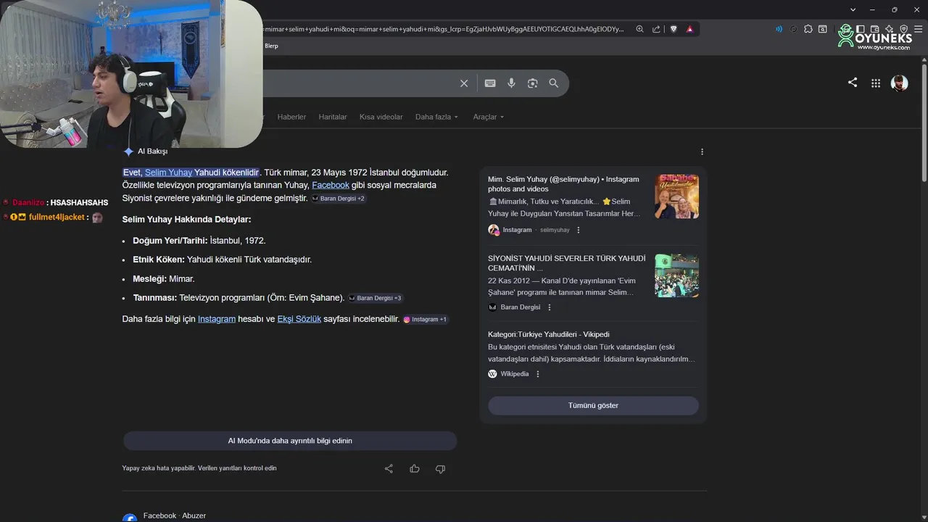This screenshot has width=928, height=522.
Task: Open SİYONİST YAHUDİ SEVERLER result title
Action: [566, 263]
